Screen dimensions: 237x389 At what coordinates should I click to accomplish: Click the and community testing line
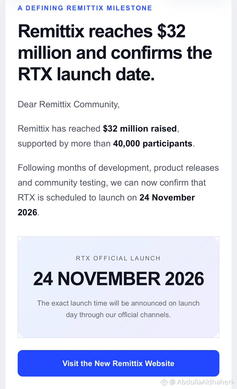pos(112,183)
